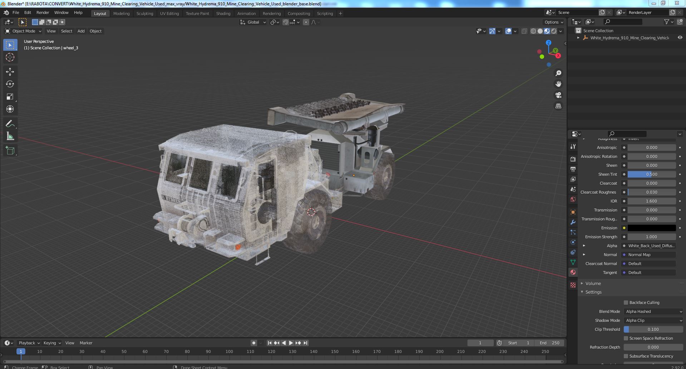
Task: Toggle proportional editing
Action: tap(306, 22)
